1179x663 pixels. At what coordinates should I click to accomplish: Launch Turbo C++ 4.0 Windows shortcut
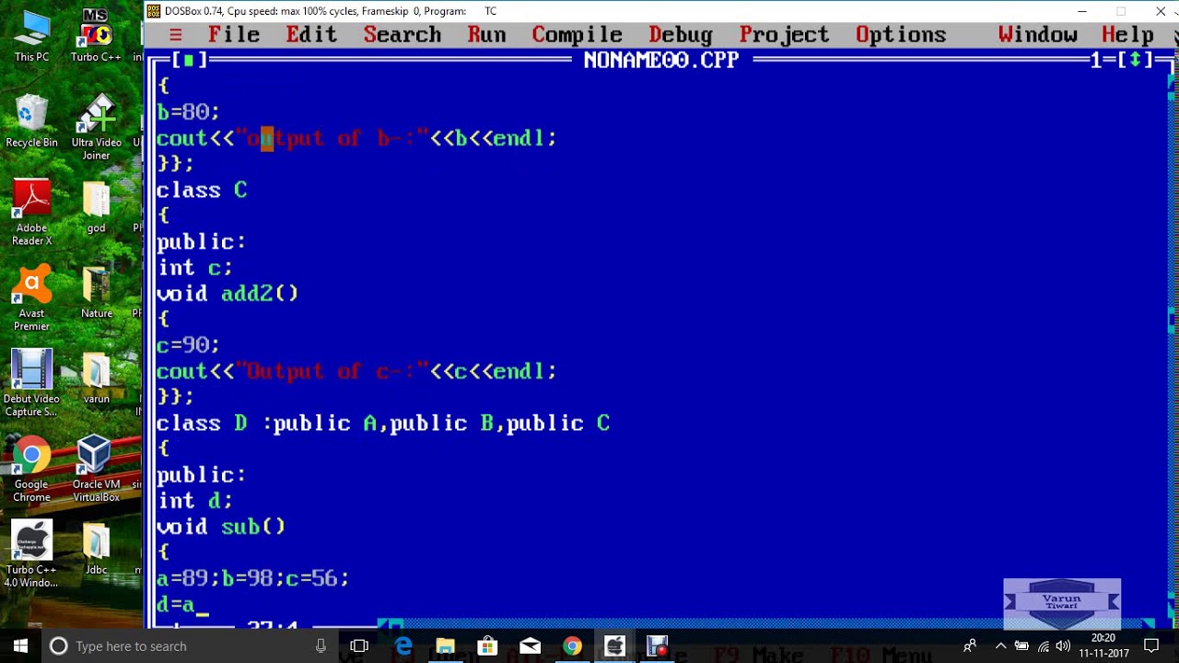point(31,555)
